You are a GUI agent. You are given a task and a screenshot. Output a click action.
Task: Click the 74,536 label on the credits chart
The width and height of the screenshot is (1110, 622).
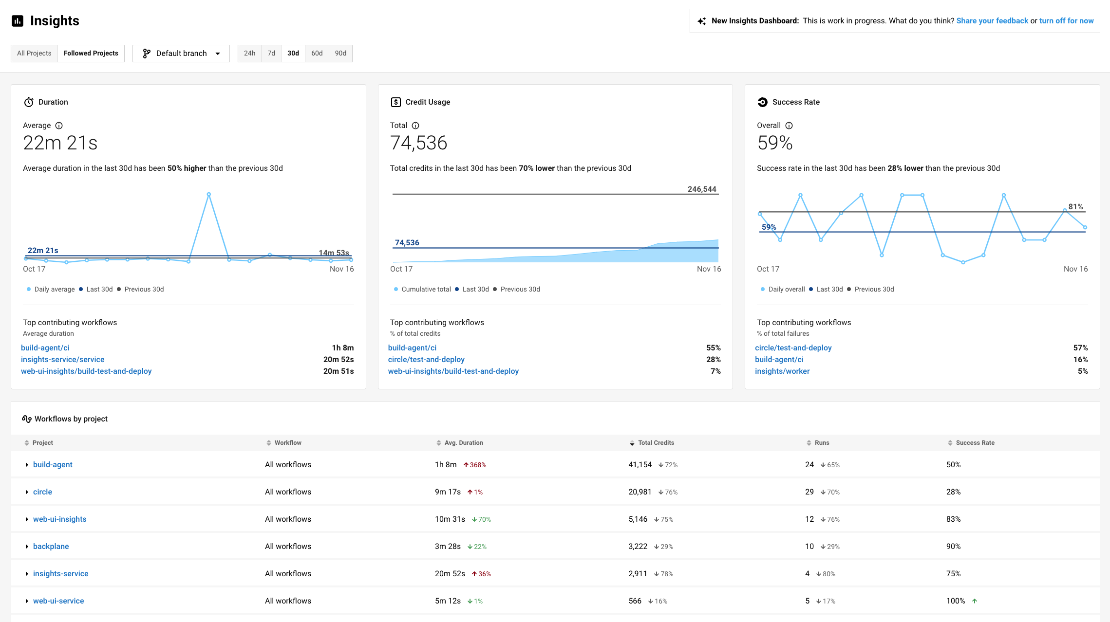(407, 243)
